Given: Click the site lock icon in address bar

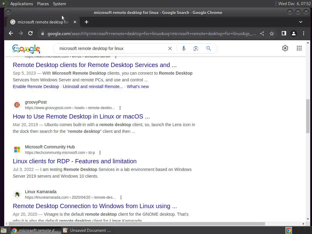Looking at the screenshot, I should [43, 34].
